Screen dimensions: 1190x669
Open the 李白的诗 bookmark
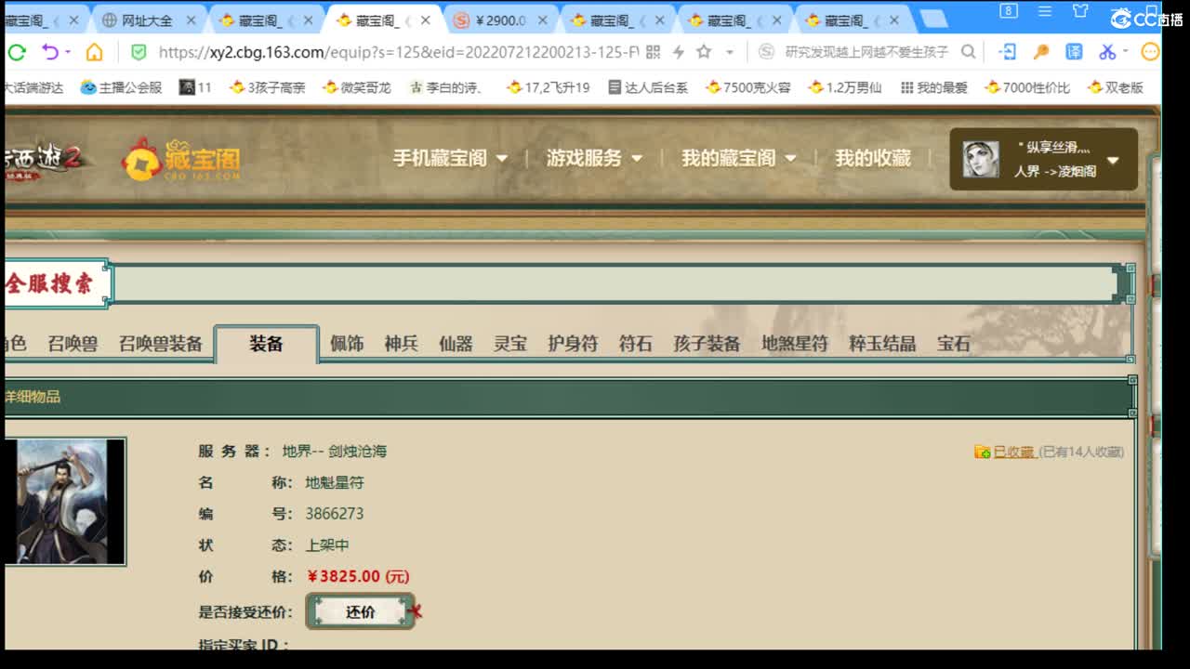click(447, 87)
